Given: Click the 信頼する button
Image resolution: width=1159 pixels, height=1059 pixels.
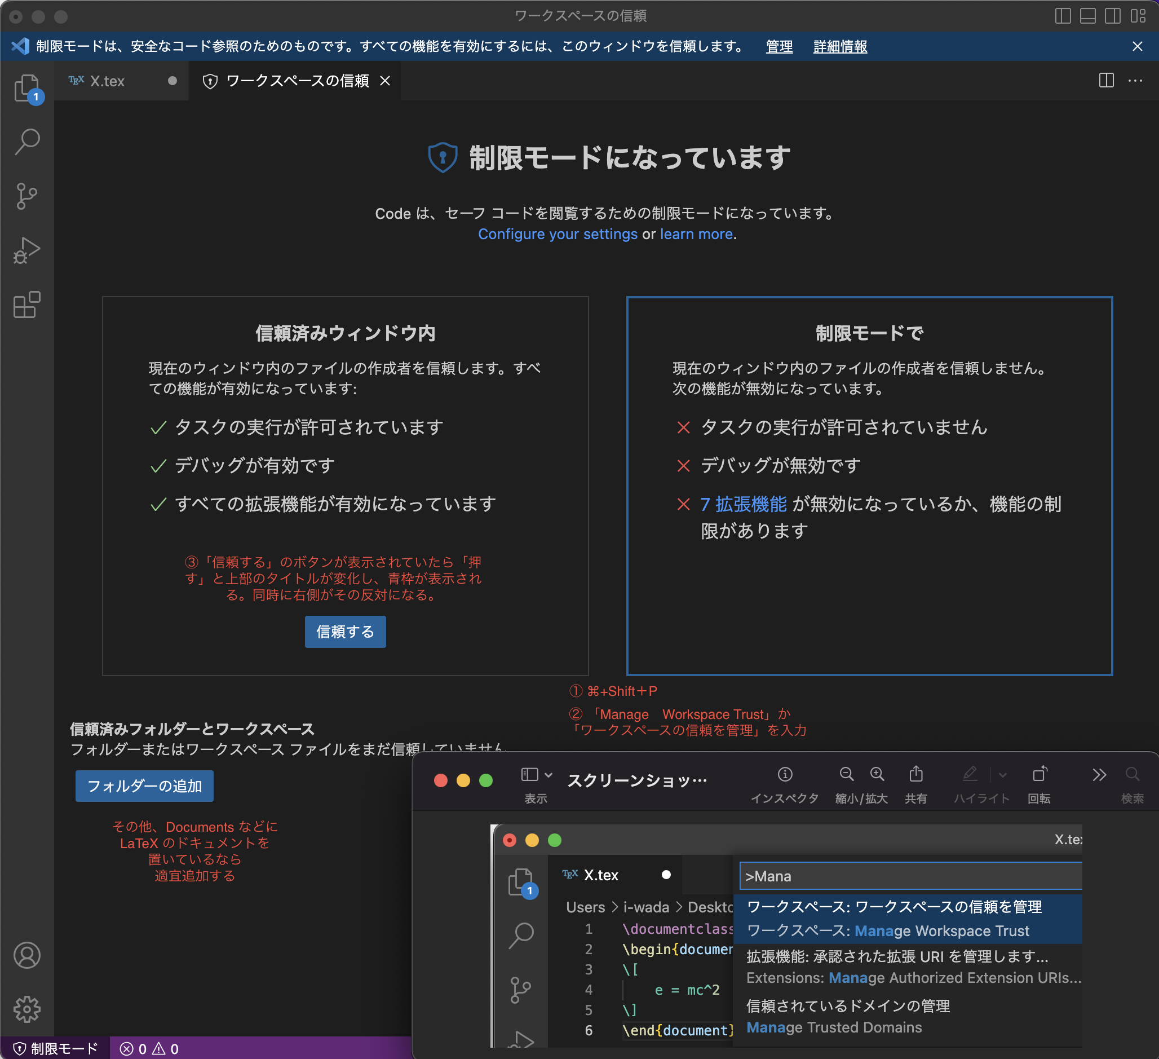Looking at the screenshot, I should pos(345,632).
